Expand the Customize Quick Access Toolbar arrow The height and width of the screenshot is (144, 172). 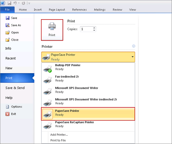click(29, 3)
